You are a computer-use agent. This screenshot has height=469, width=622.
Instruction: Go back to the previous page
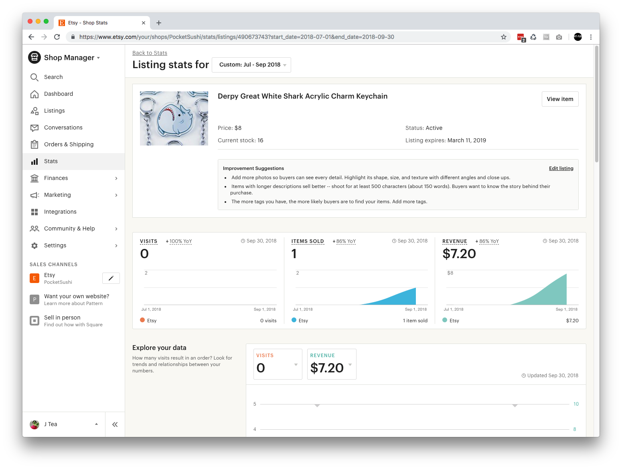pyautogui.click(x=31, y=37)
